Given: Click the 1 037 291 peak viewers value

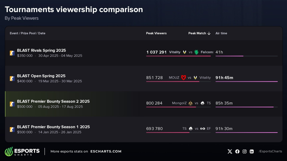Looking at the screenshot, I should 156,52.
